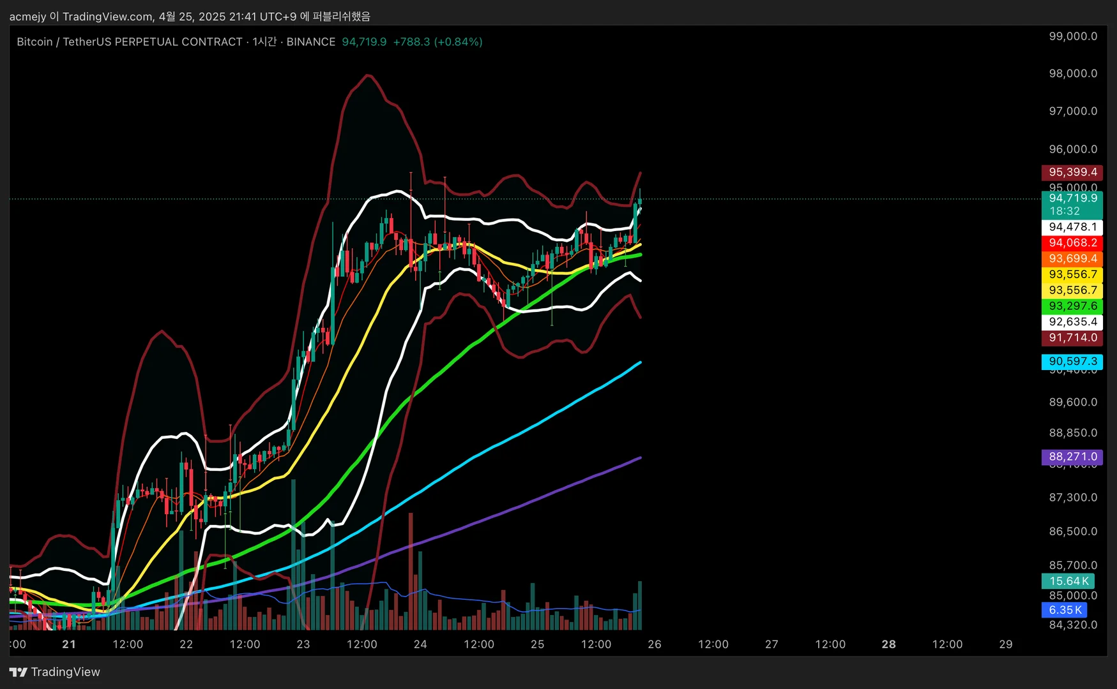Click the white 94,478.1 price label
Screen dimensions: 1117x689
(1072, 227)
